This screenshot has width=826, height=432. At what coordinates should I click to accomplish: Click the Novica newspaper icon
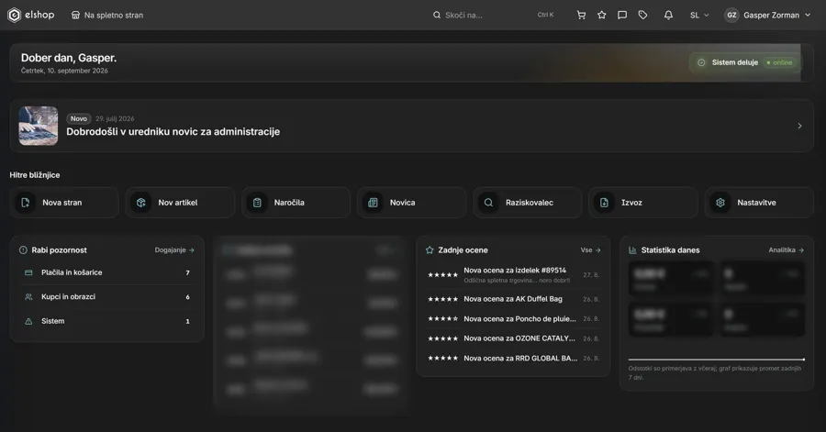(x=373, y=203)
